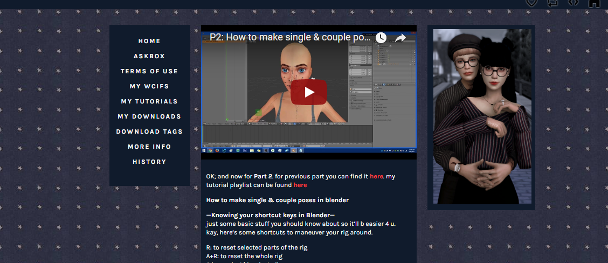Open the video title 'P2: How to make single & couple po...'

tap(290, 37)
